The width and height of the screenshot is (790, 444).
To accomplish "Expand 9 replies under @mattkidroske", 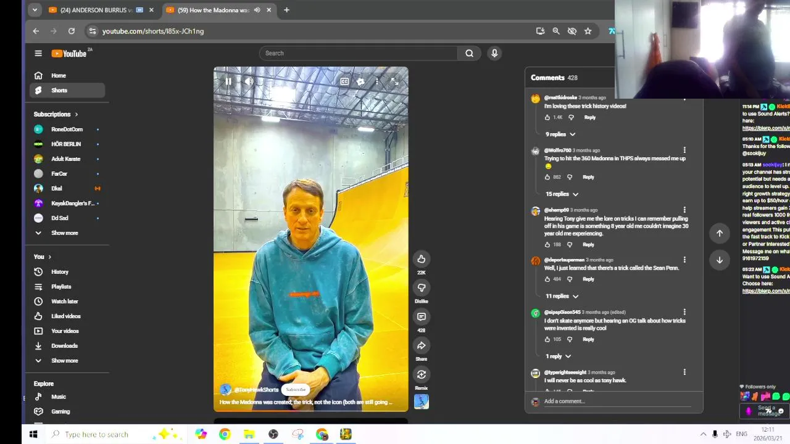I will pos(560,134).
